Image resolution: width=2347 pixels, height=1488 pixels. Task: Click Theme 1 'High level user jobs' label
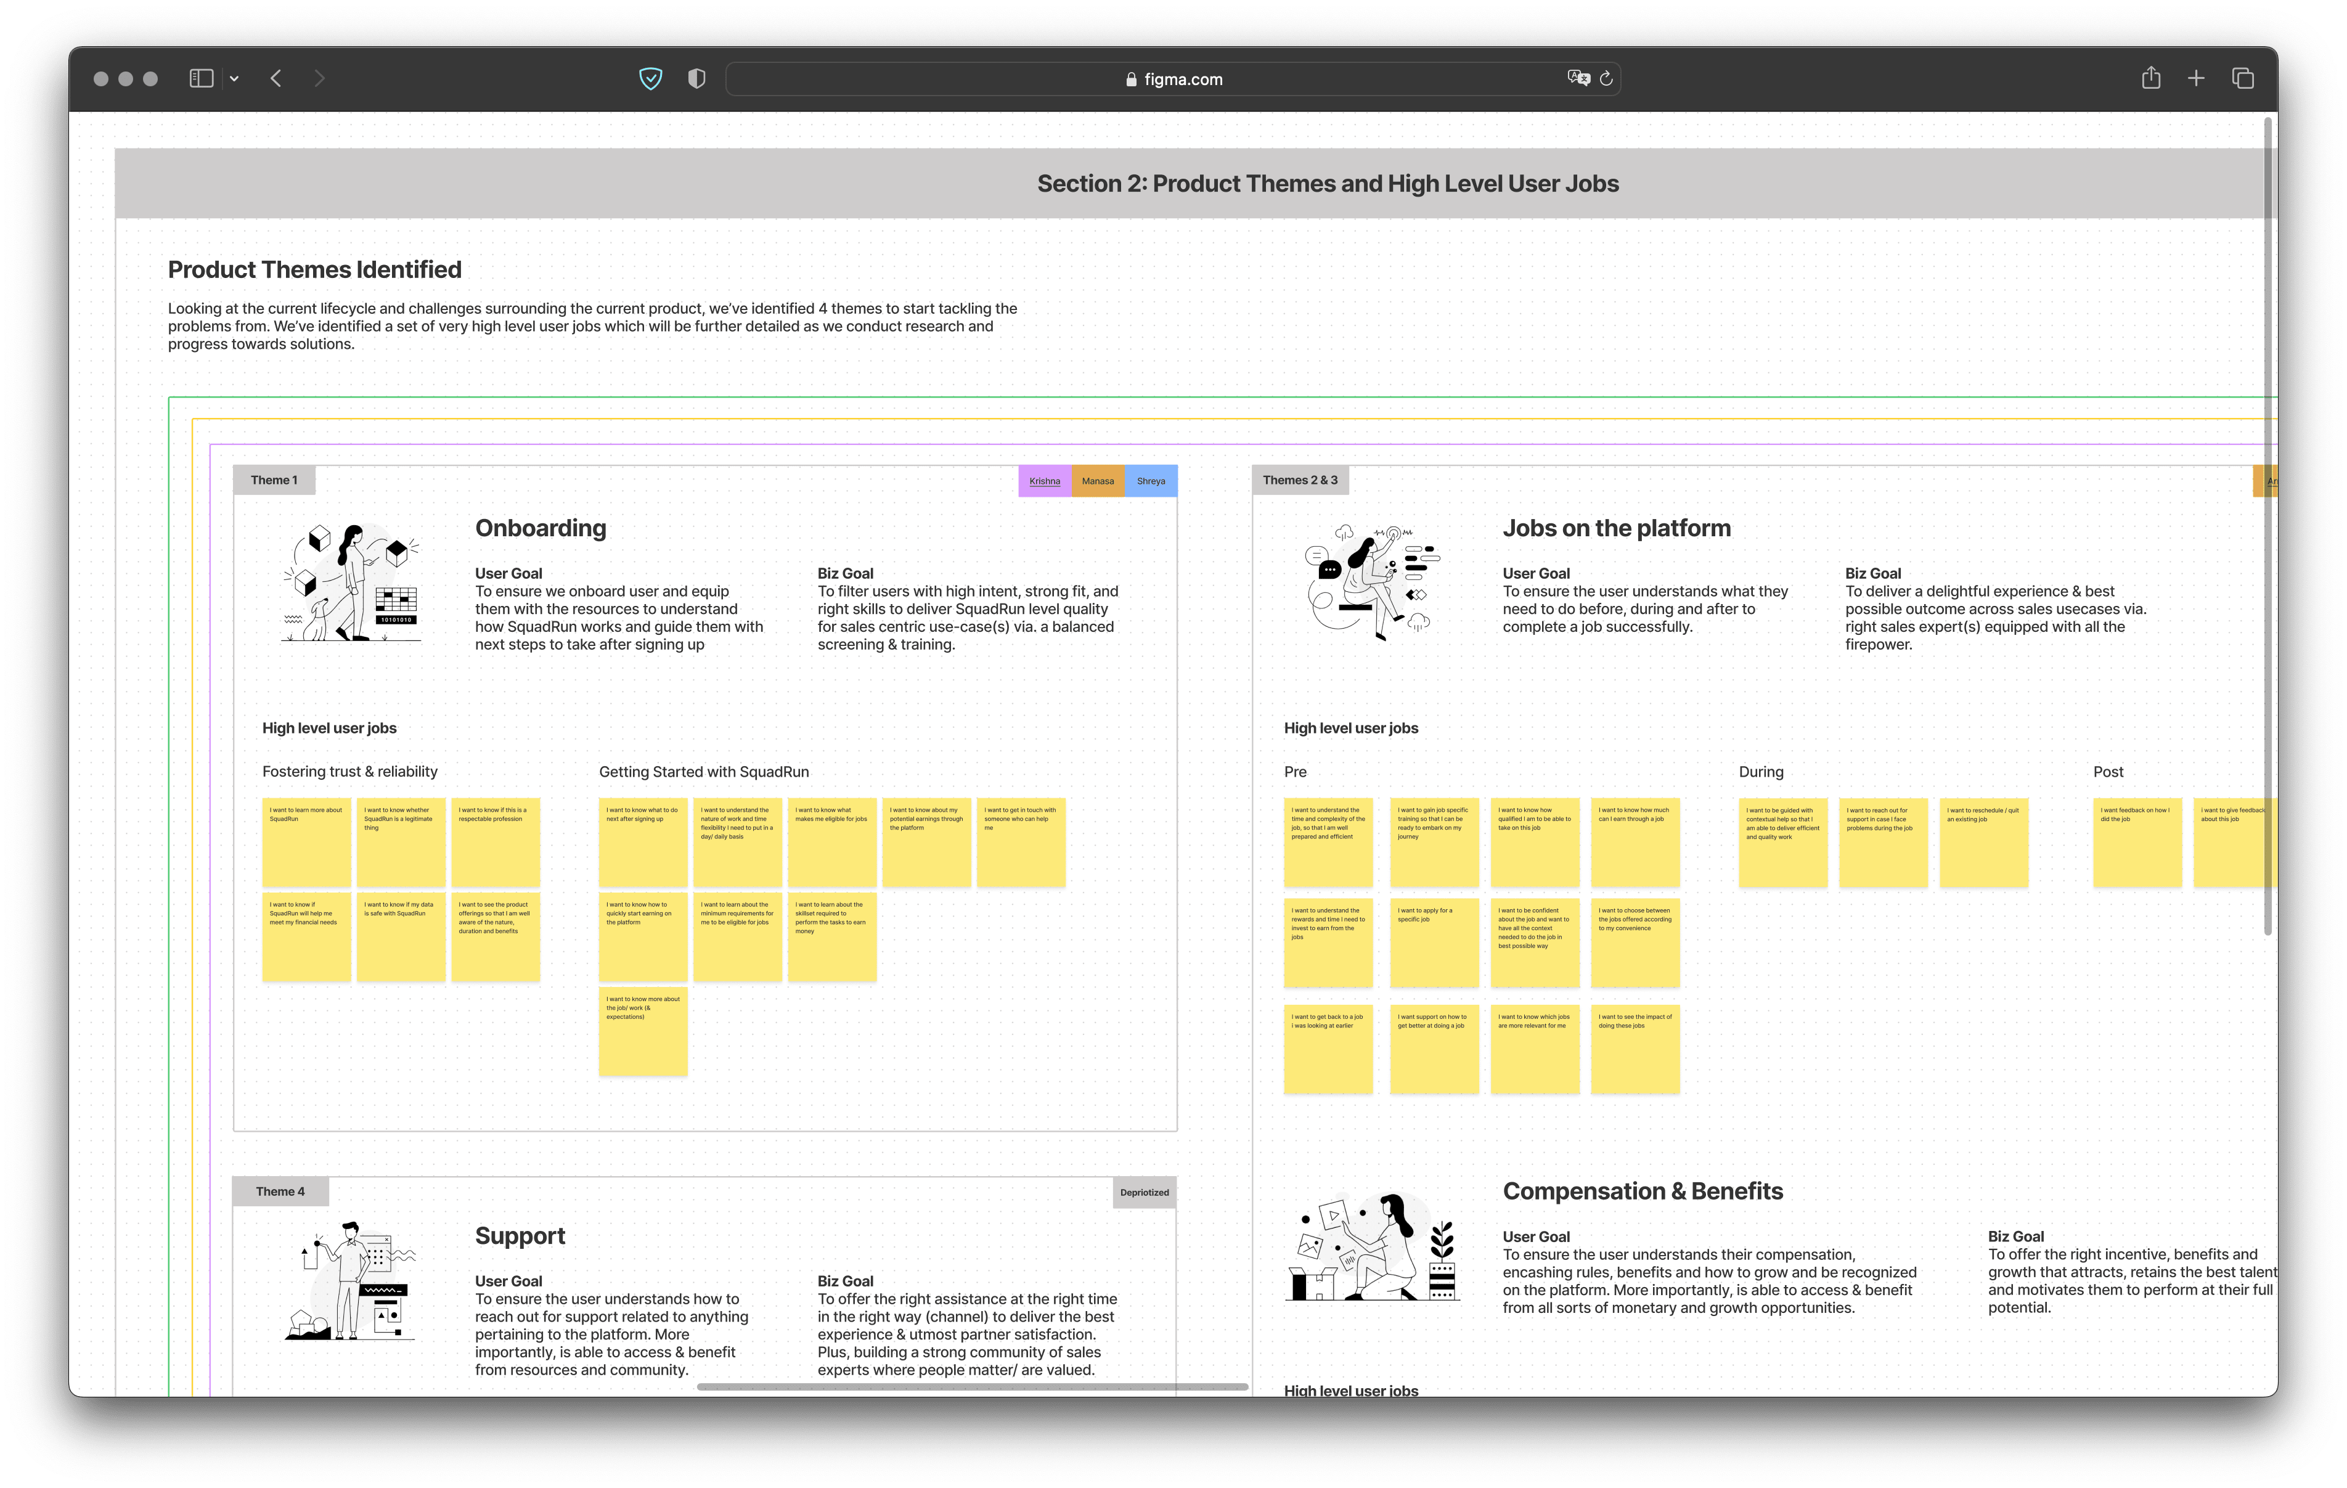tap(330, 729)
